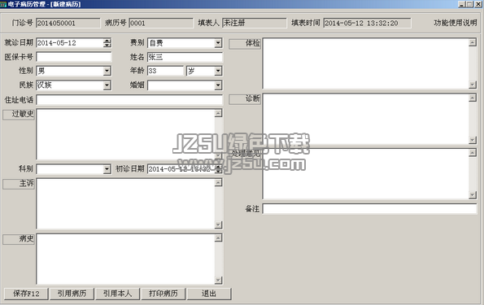Image resolution: width=484 pixels, height=305 pixels.
Task: Click the 引用病历 button
Action: (x=72, y=294)
